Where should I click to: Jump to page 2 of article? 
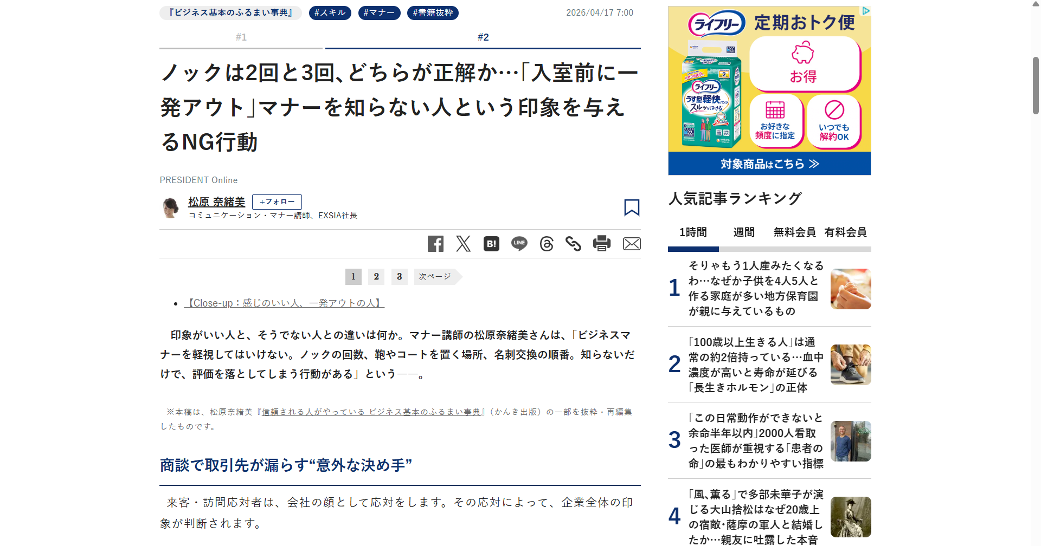coord(376,277)
